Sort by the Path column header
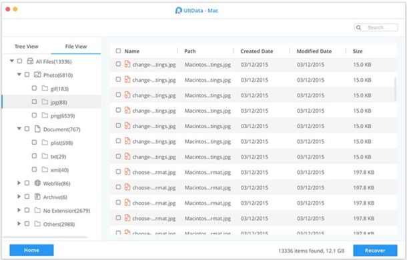The image size is (407, 260). click(190, 51)
